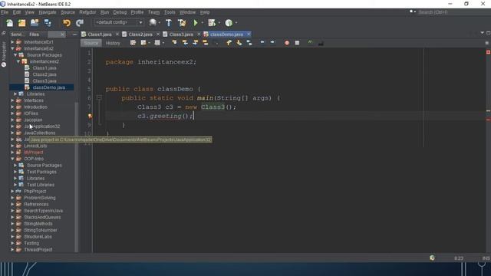Click the Save All toolbar icon
Viewport: 491px width, 276px height.
pyautogui.click(x=48, y=23)
